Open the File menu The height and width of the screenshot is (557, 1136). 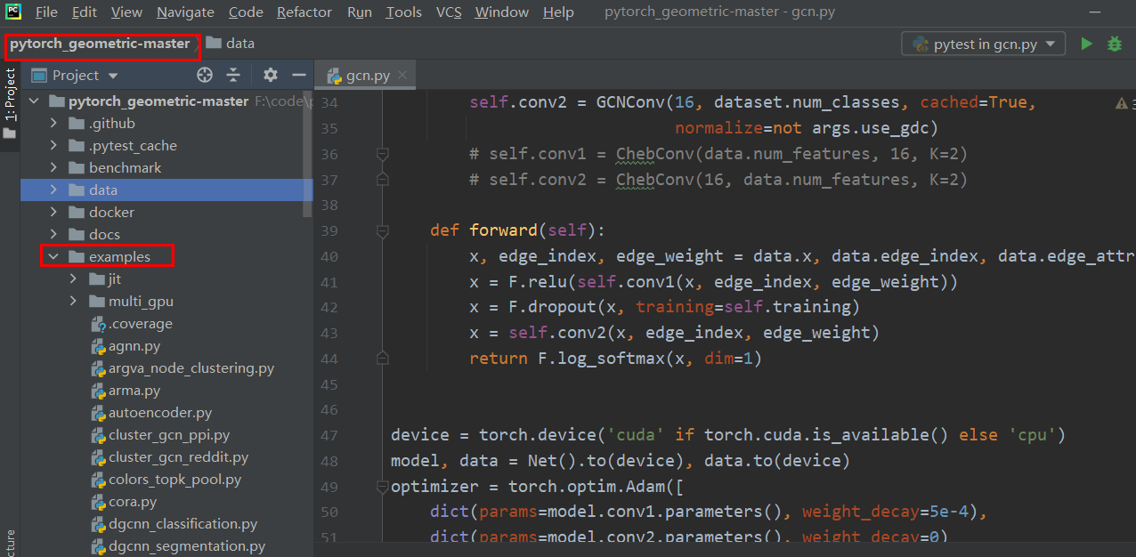46,12
